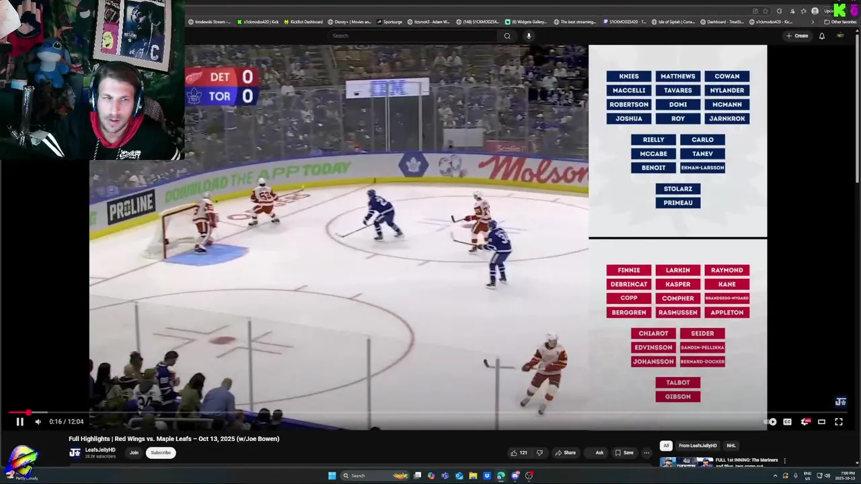Open Outlook taskbar icon
861x484 pixels.
pyautogui.click(x=459, y=475)
